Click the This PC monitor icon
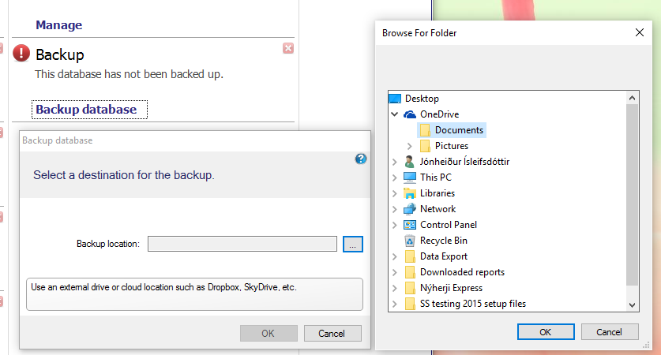 click(410, 177)
